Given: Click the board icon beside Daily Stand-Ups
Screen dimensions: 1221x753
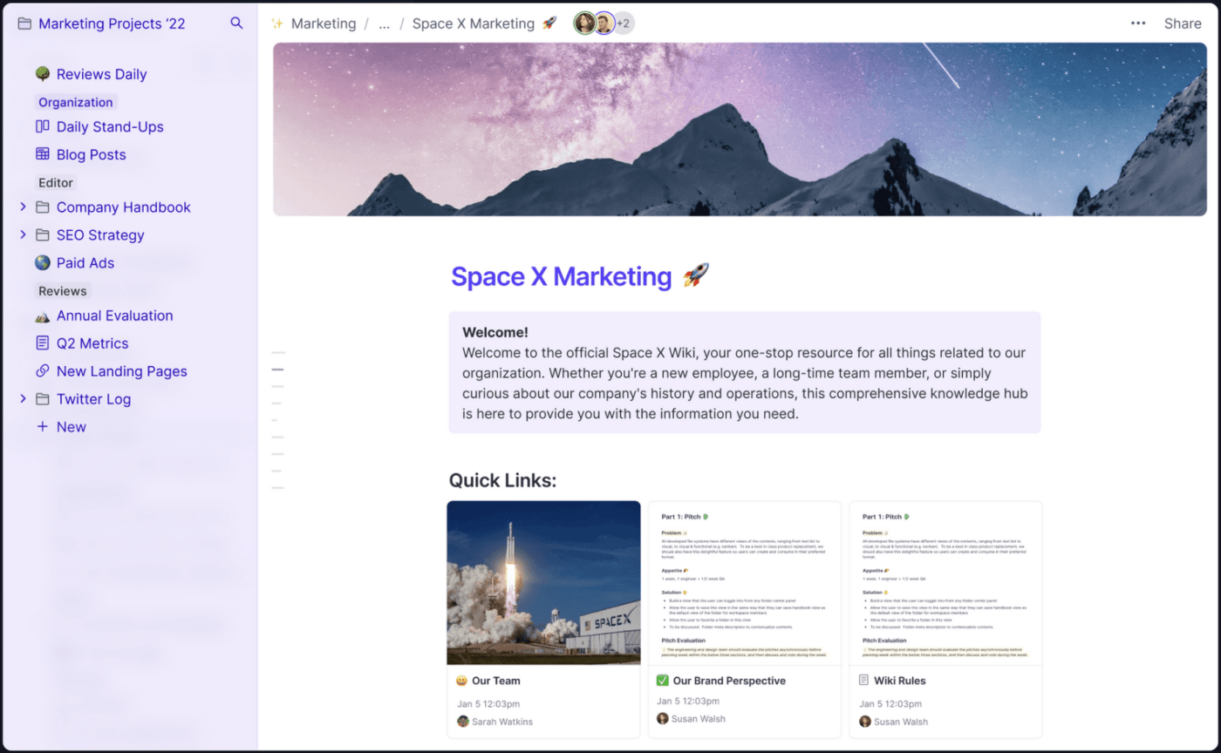Looking at the screenshot, I should pos(42,126).
